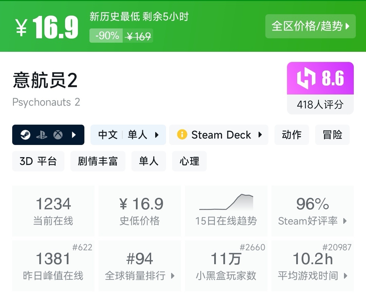Screen dimensions: 366x295
Task: Click the yellow Steam Deck info icon
Action: [x=182, y=135]
